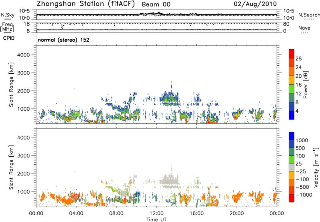This screenshot has width=320, height=222.
Task: Click the '2000' tick on the velocity panel
Action: click(24, 174)
